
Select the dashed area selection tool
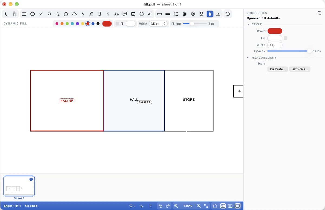pyautogui.click(x=176, y=14)
